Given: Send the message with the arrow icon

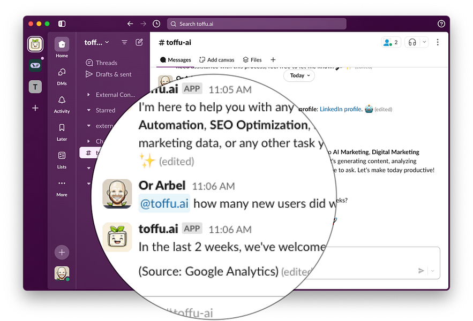Looking at the screenshot, I should [421, 271].
